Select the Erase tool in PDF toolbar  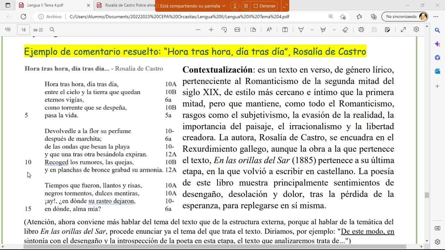tap(345, 30)
